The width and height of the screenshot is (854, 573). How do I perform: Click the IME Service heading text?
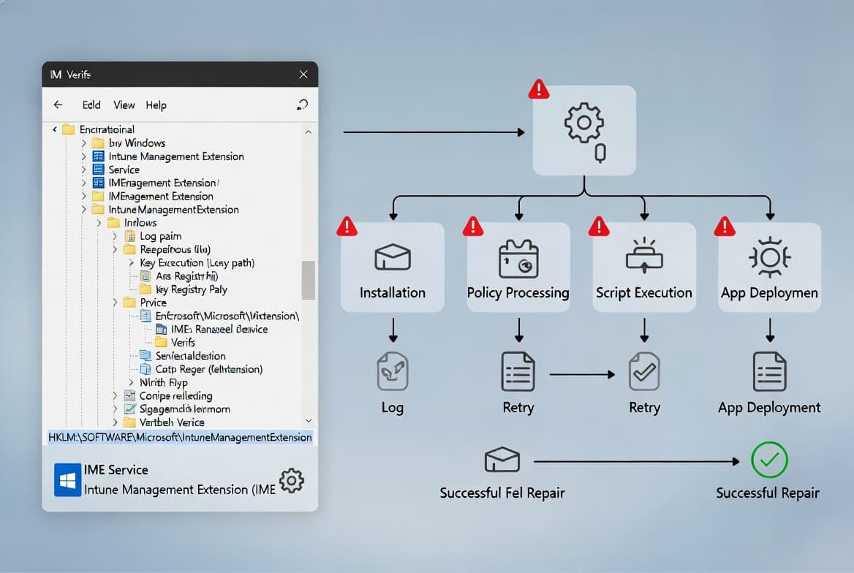(116, 469)
